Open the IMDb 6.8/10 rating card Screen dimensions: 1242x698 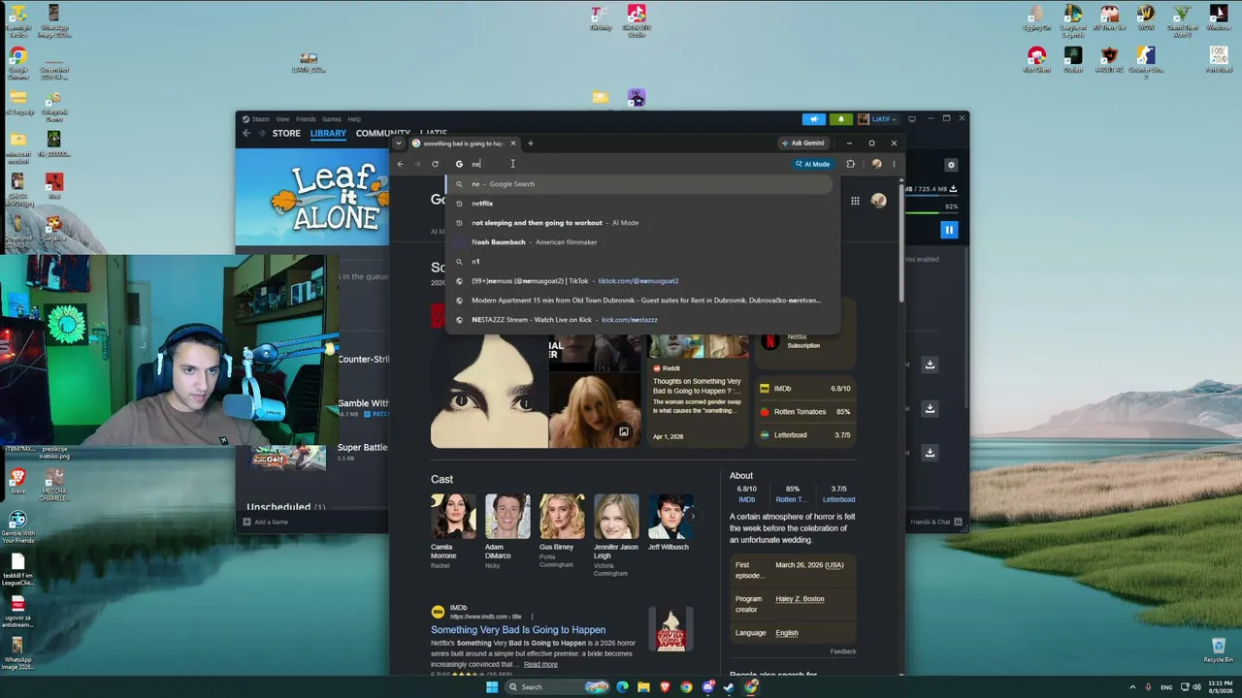pyautogui.click(x=805, y=389)
